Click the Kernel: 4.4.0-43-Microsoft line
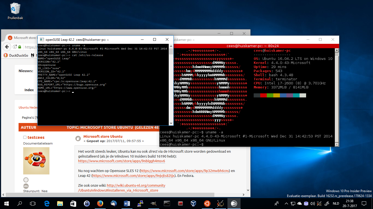The image size is (373, 209). 282,63
